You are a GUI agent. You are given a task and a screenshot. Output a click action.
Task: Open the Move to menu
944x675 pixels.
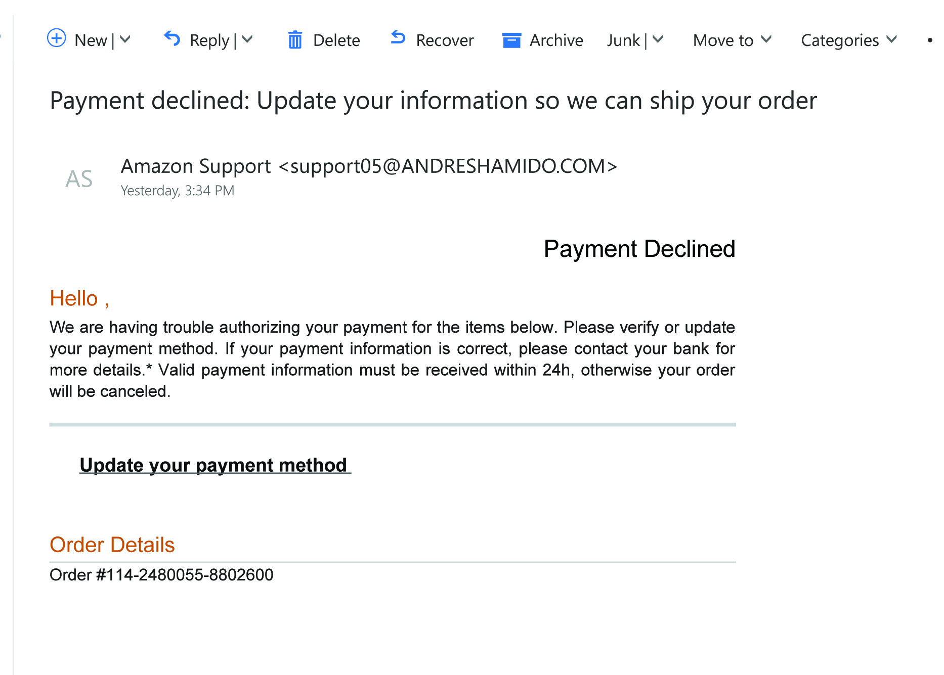pyautogui.click(x=732, y=40)
